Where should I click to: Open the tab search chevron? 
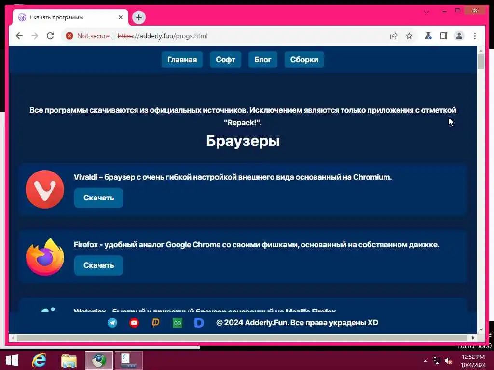tap(426, 12)
